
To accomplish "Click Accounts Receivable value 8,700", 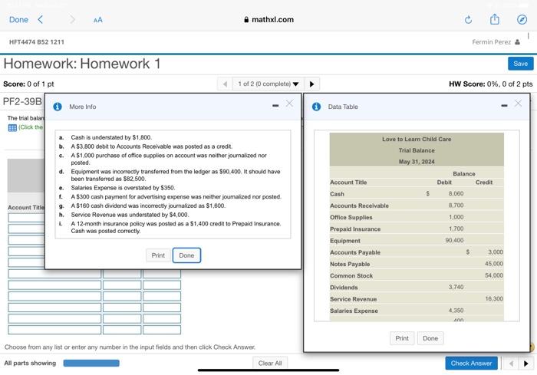I will pyautogui.click(x=456, y=205).
